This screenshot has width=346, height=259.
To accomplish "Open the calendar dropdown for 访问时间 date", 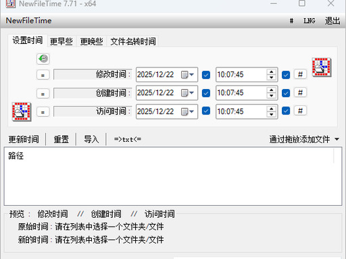I will coord(187,111).
